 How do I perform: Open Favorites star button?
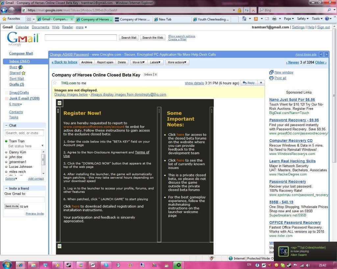point(11,19)
